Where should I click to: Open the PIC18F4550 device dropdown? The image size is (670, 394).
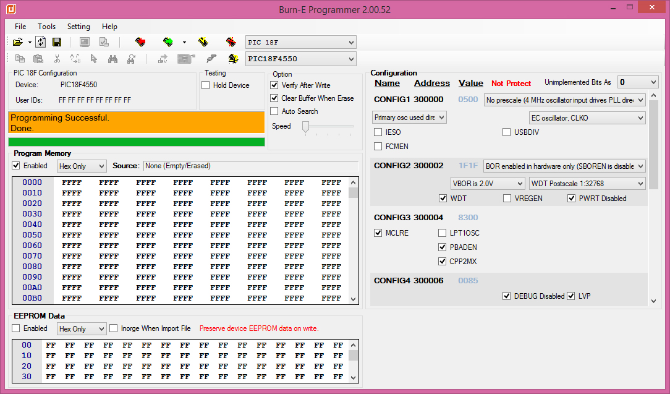[x=301, y=59]
